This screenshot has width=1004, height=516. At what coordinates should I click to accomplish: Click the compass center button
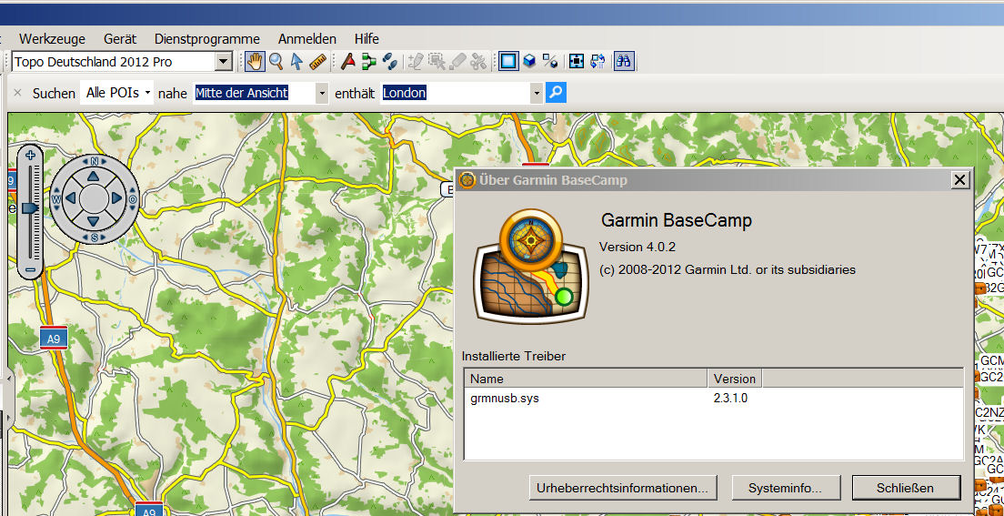click(95, 198)
